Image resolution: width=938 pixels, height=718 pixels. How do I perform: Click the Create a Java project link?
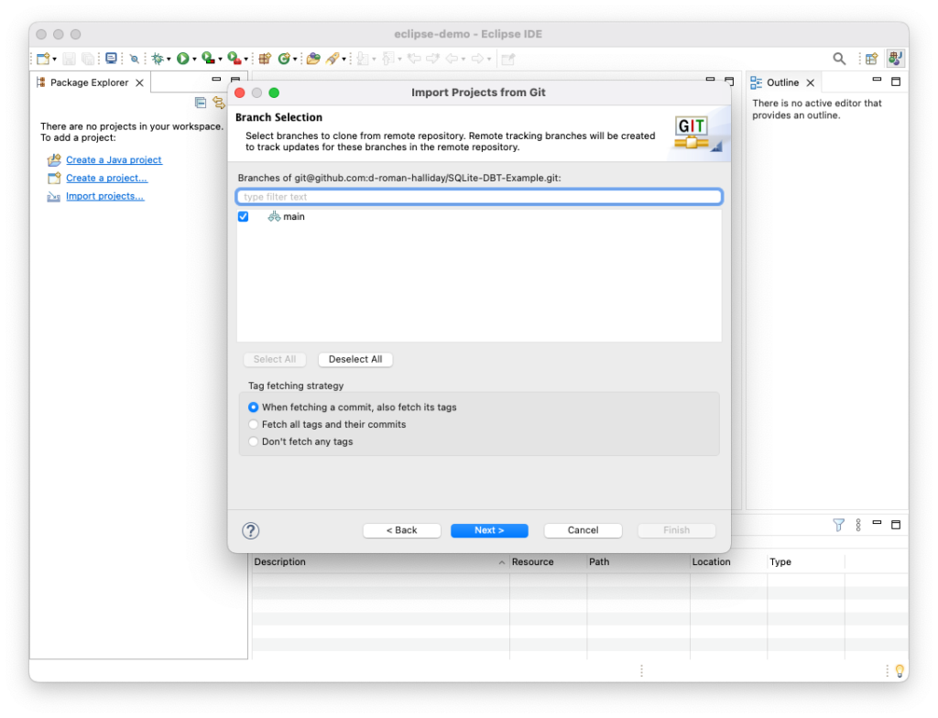(x=114, y=159)
